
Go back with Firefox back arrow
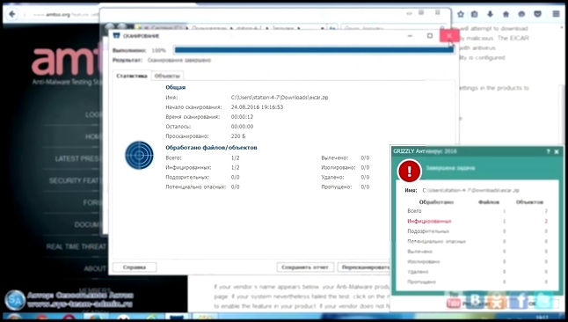click(x=12, y=14)
